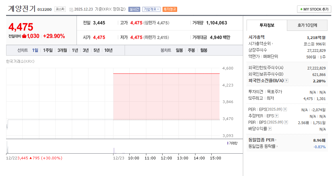
Task: Click the 목표주가 label
Action: coord(274,92)
